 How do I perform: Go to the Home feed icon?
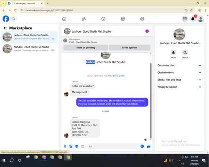(x=64, y=19)
